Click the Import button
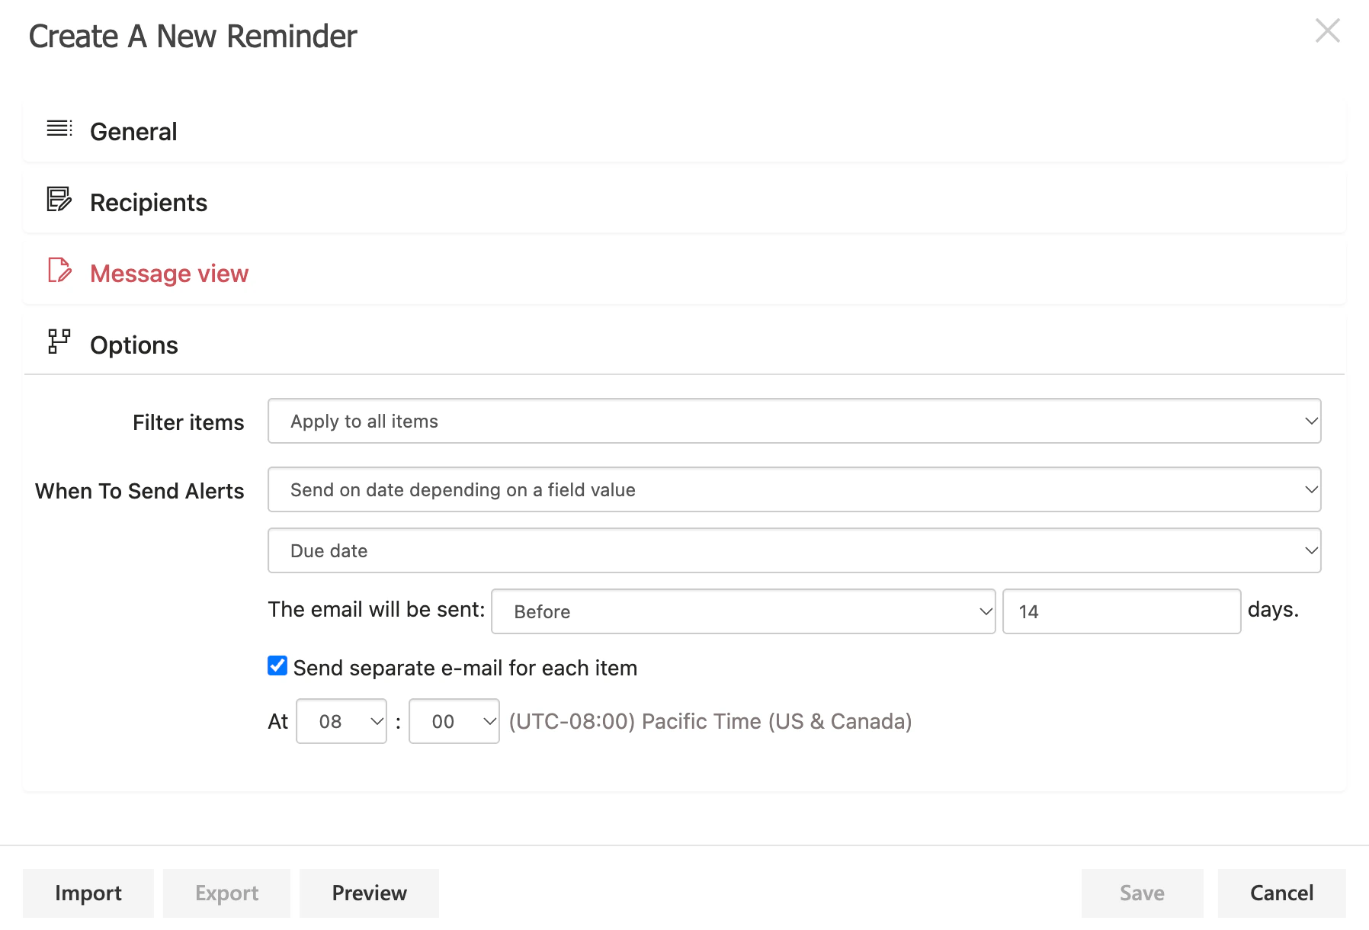1369x930 pixels. coord(88,893)
